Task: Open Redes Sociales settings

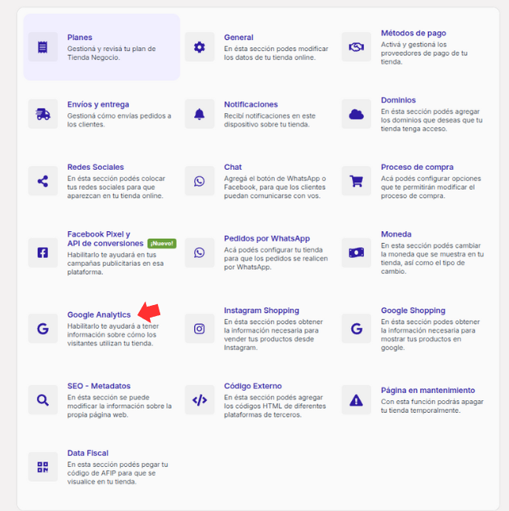Action: [95, 167]
